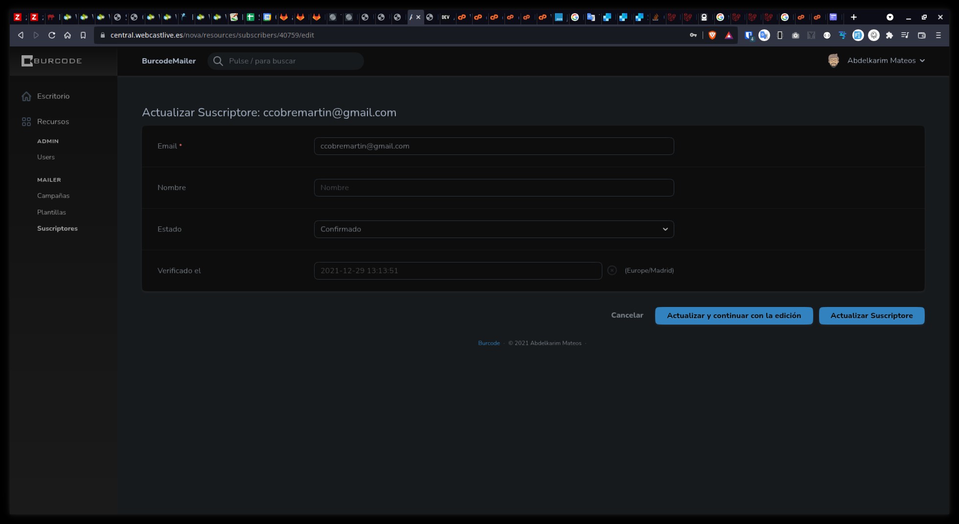Clear the Verificado el date field
959x524 pixels.
(x=612, y=270)
